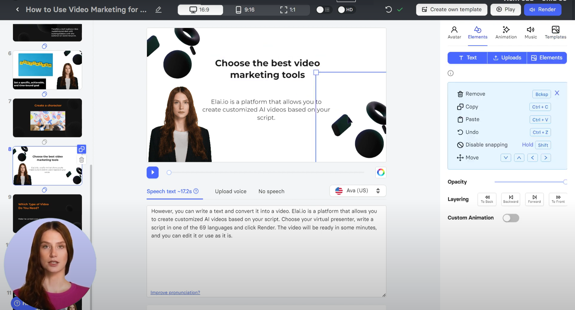
Task: Open the Ava (US) voice dropdown
Action: pyautogui.click(x=358, y=191)
